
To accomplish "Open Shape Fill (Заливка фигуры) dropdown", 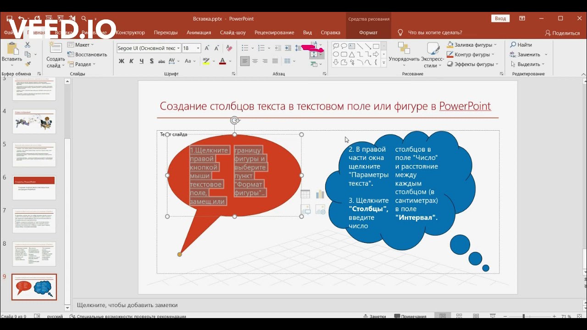I will [472, 45].
